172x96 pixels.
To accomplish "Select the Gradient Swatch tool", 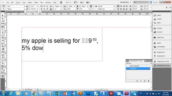I will (3, 49).
